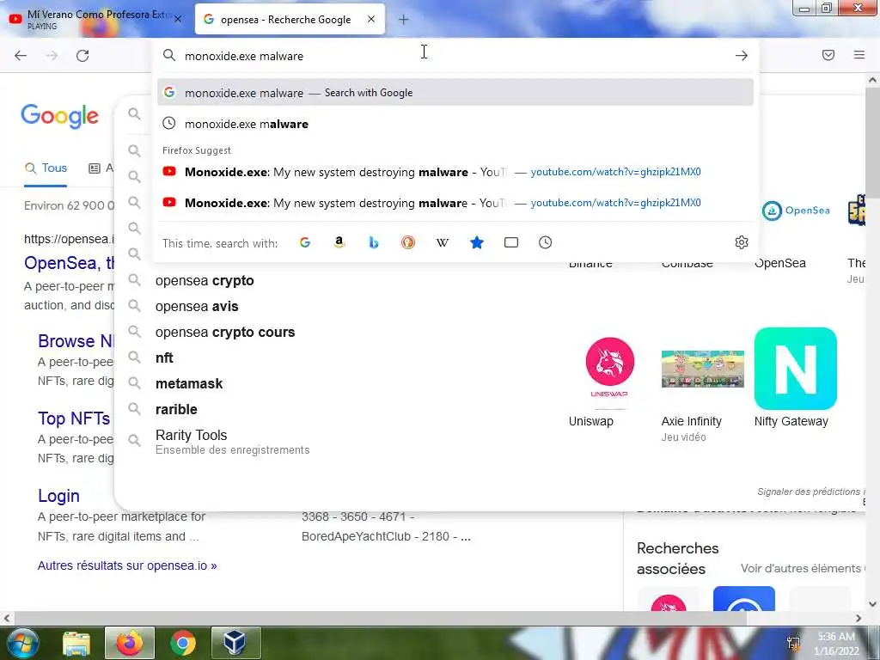Click the Google logo on the page
Viewport: 880px width, 660px height.
tap(59, 116)
